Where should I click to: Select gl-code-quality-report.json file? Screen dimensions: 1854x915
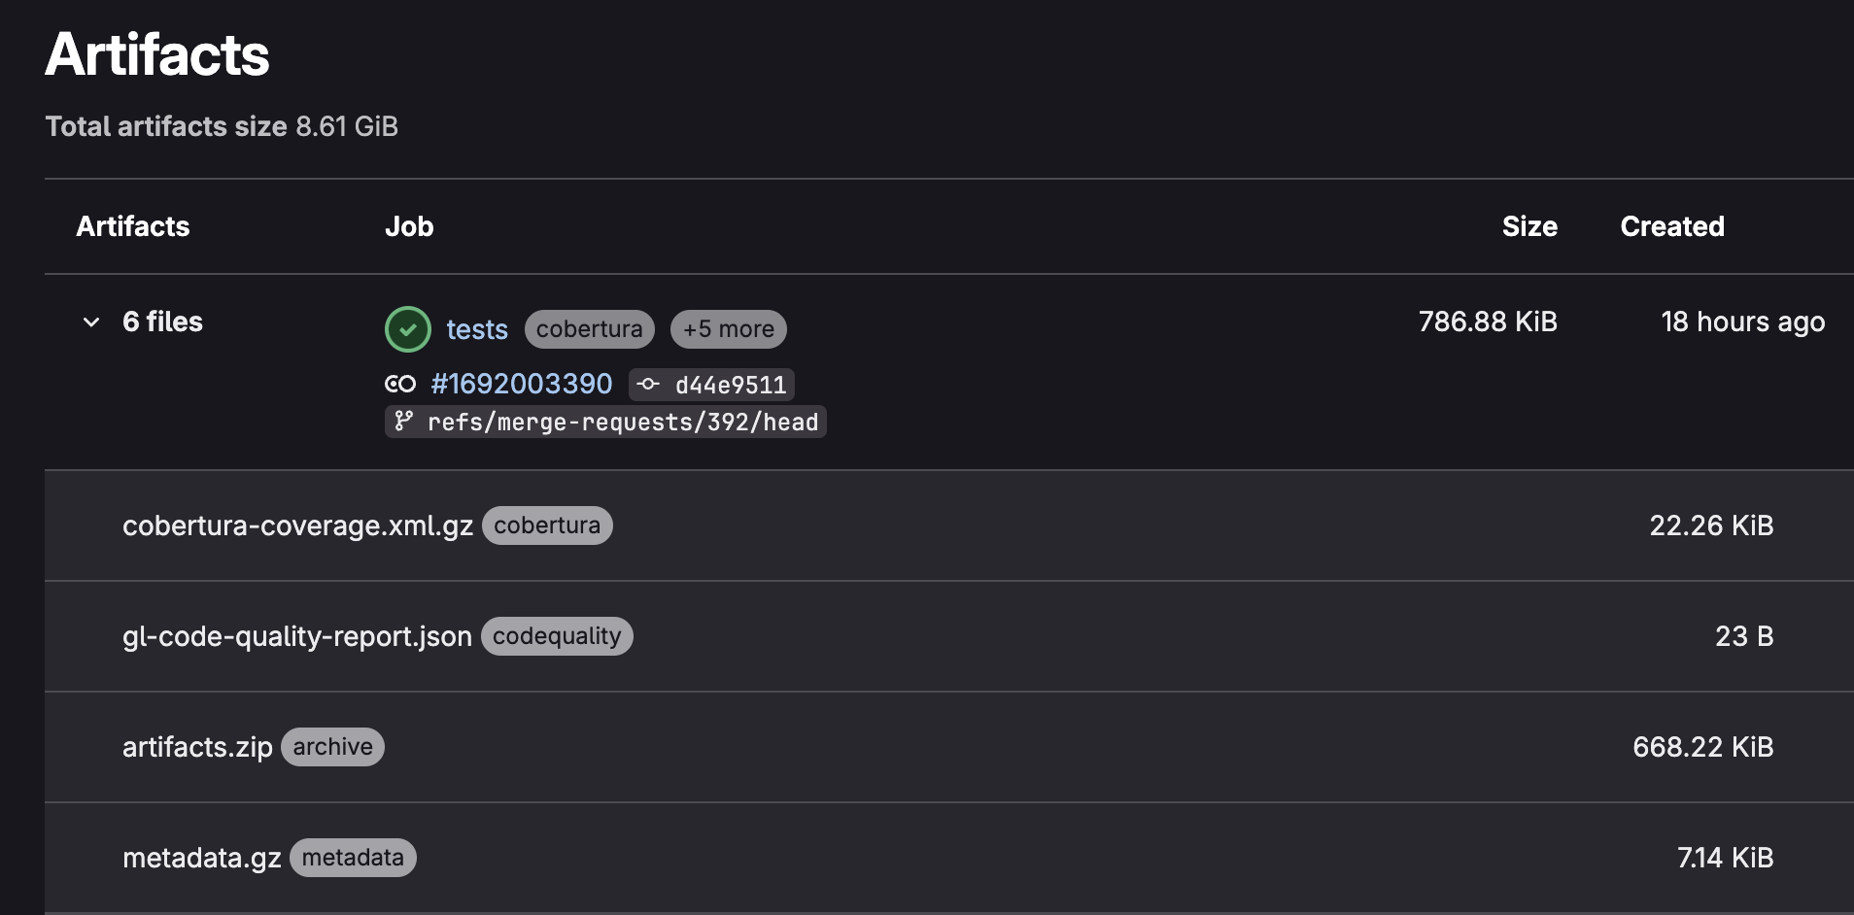pyautogui.click(x=297, y=636)
